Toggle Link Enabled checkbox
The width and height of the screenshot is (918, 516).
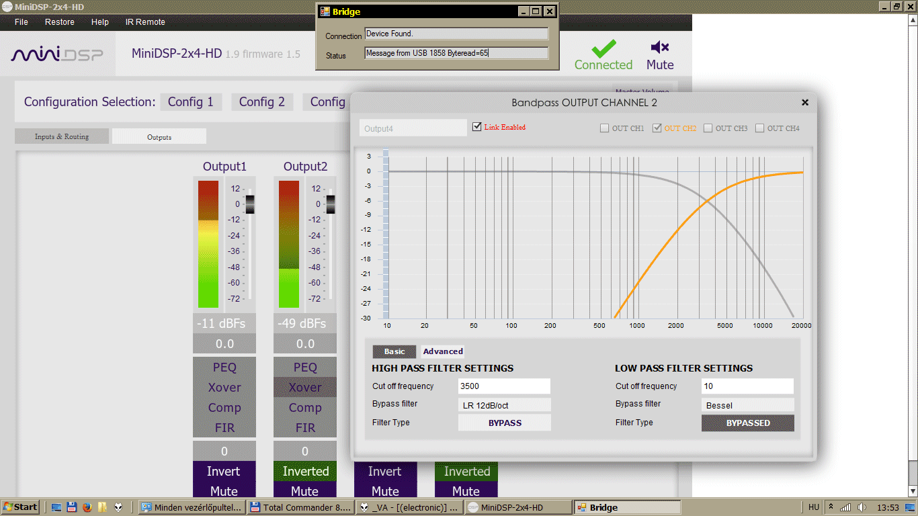(477, 126)
